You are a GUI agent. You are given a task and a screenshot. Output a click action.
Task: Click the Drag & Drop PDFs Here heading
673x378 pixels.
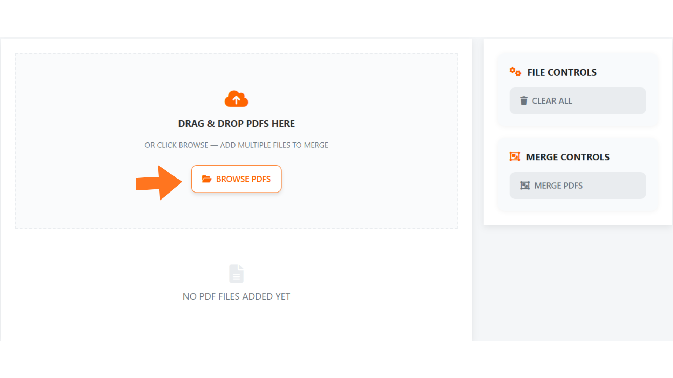[x=236, y=124]
